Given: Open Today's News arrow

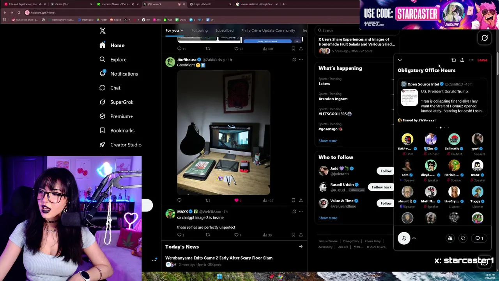Looking at the screenshot, I should (301, 247).
